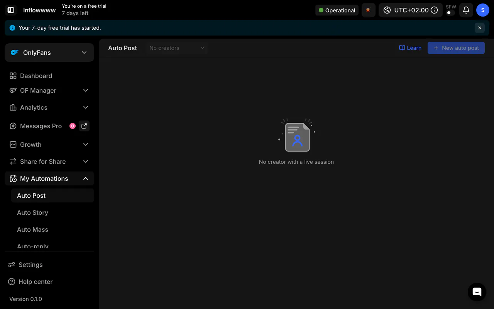Expand the Analytics chevron

tap(86, 107)
